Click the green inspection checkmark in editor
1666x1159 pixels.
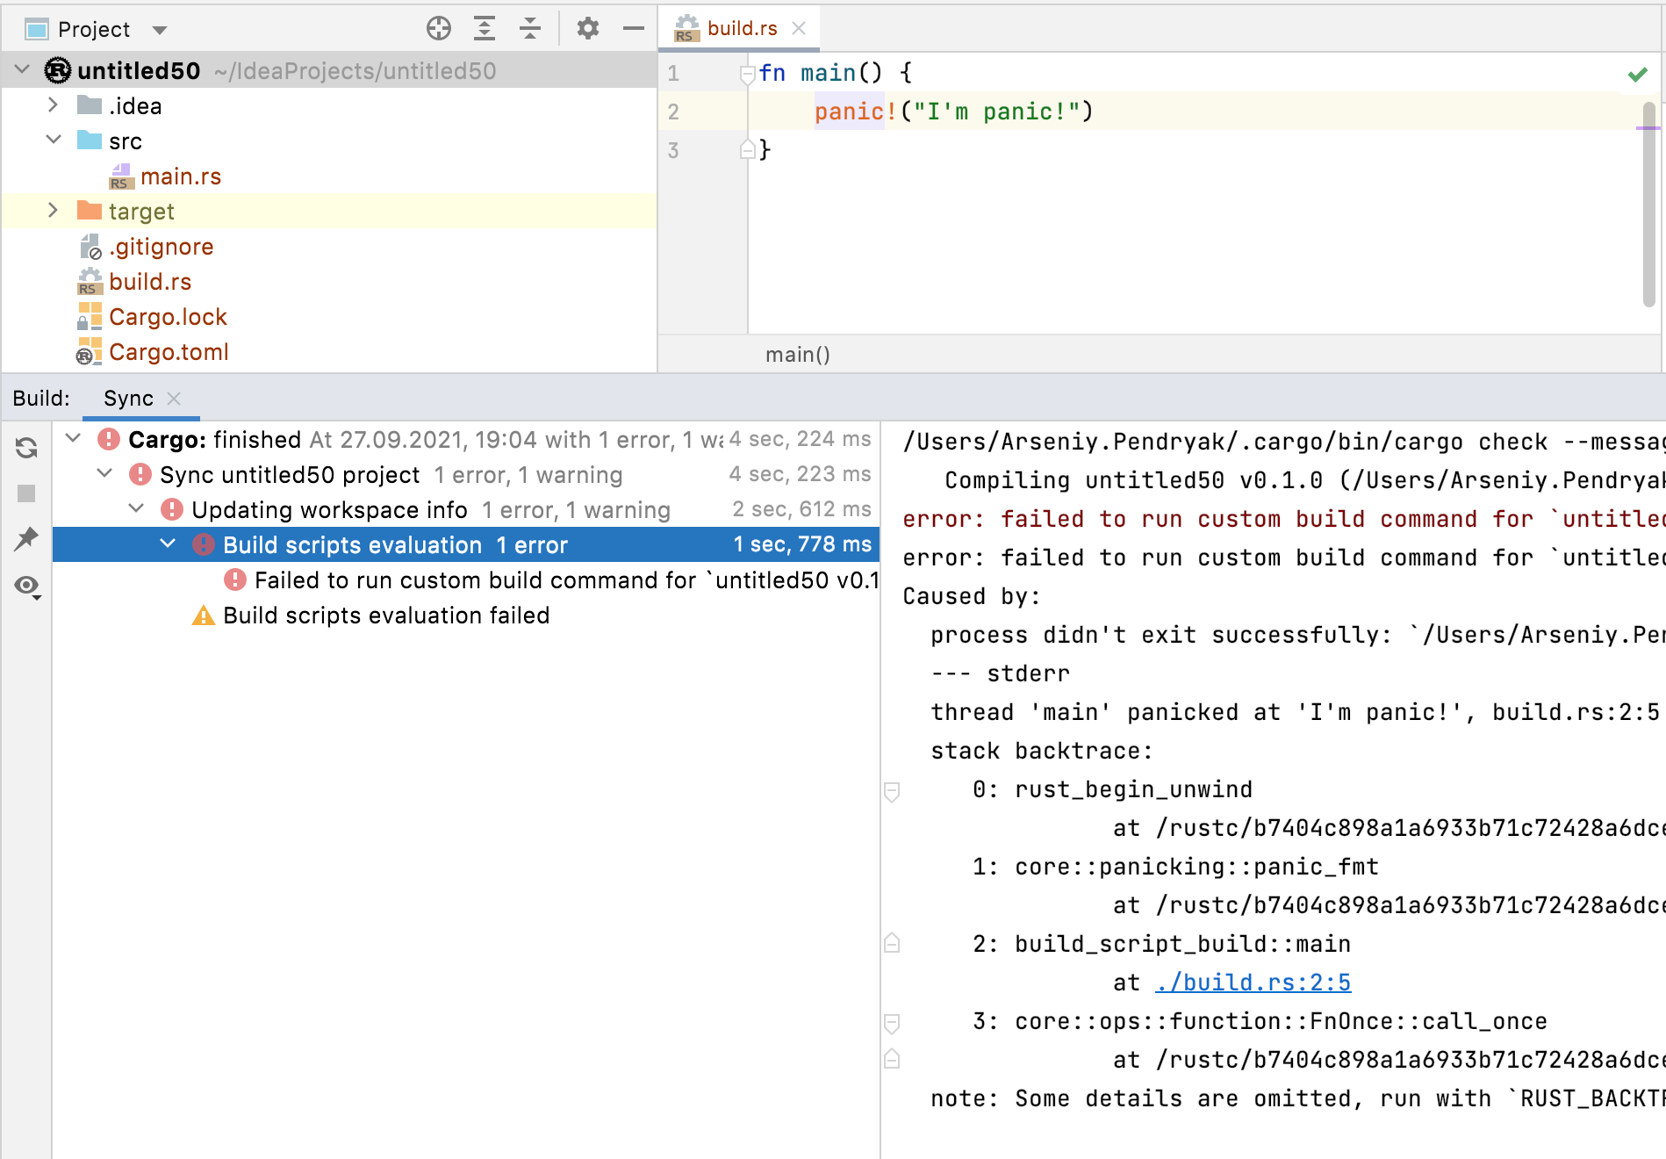1637,75
